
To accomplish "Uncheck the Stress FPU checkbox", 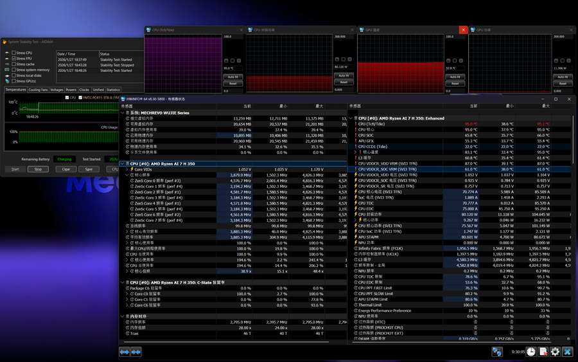I will 13,59.
